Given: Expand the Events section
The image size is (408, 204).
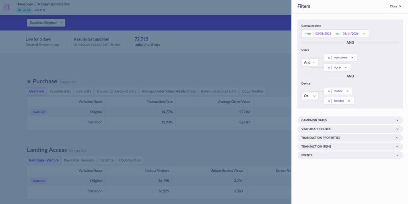Looking at the screenshot, I should (350, 155).
